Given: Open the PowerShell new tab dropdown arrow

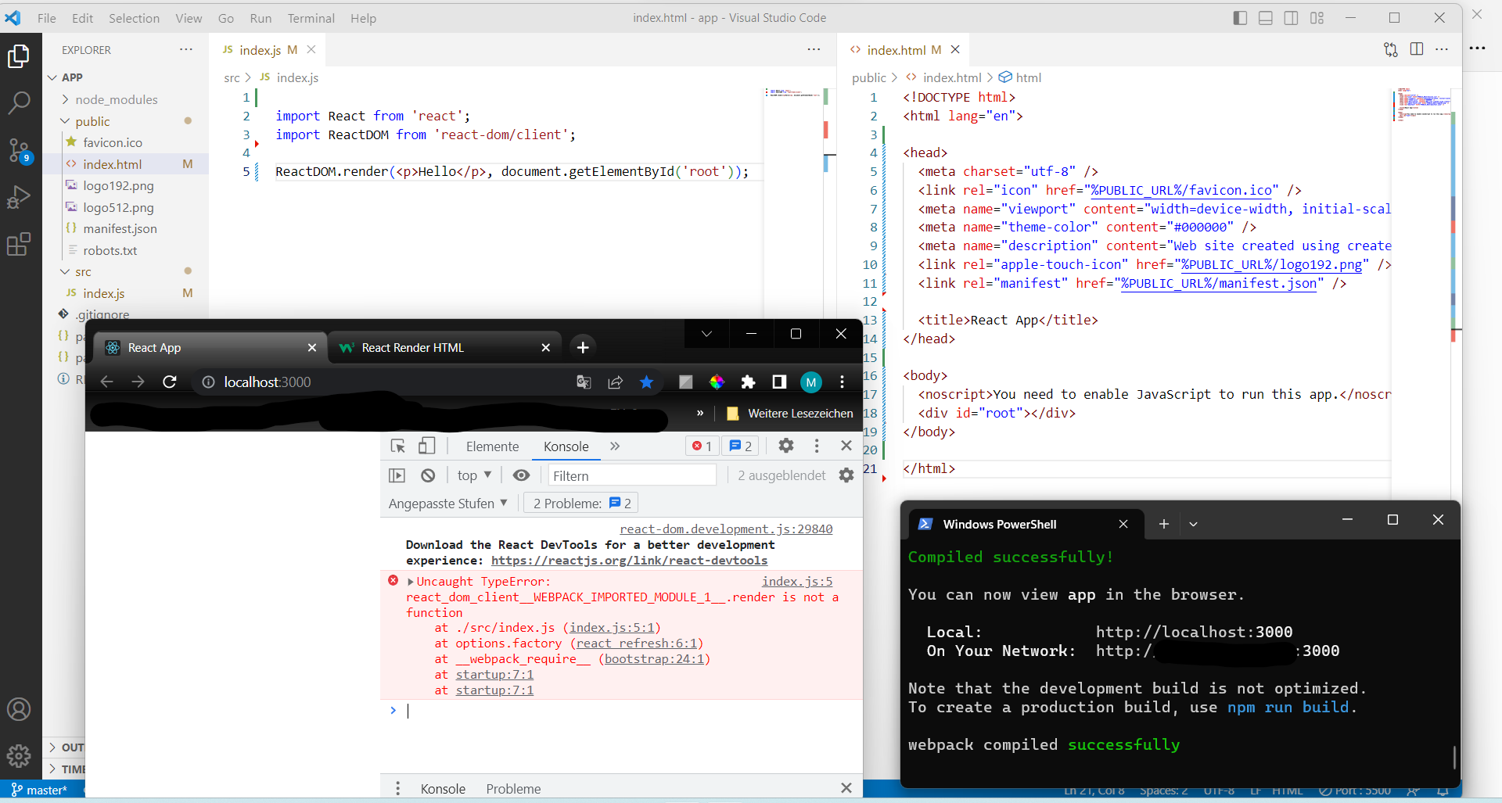Looking at the screenshot, I should click(x=1193, y=524).
